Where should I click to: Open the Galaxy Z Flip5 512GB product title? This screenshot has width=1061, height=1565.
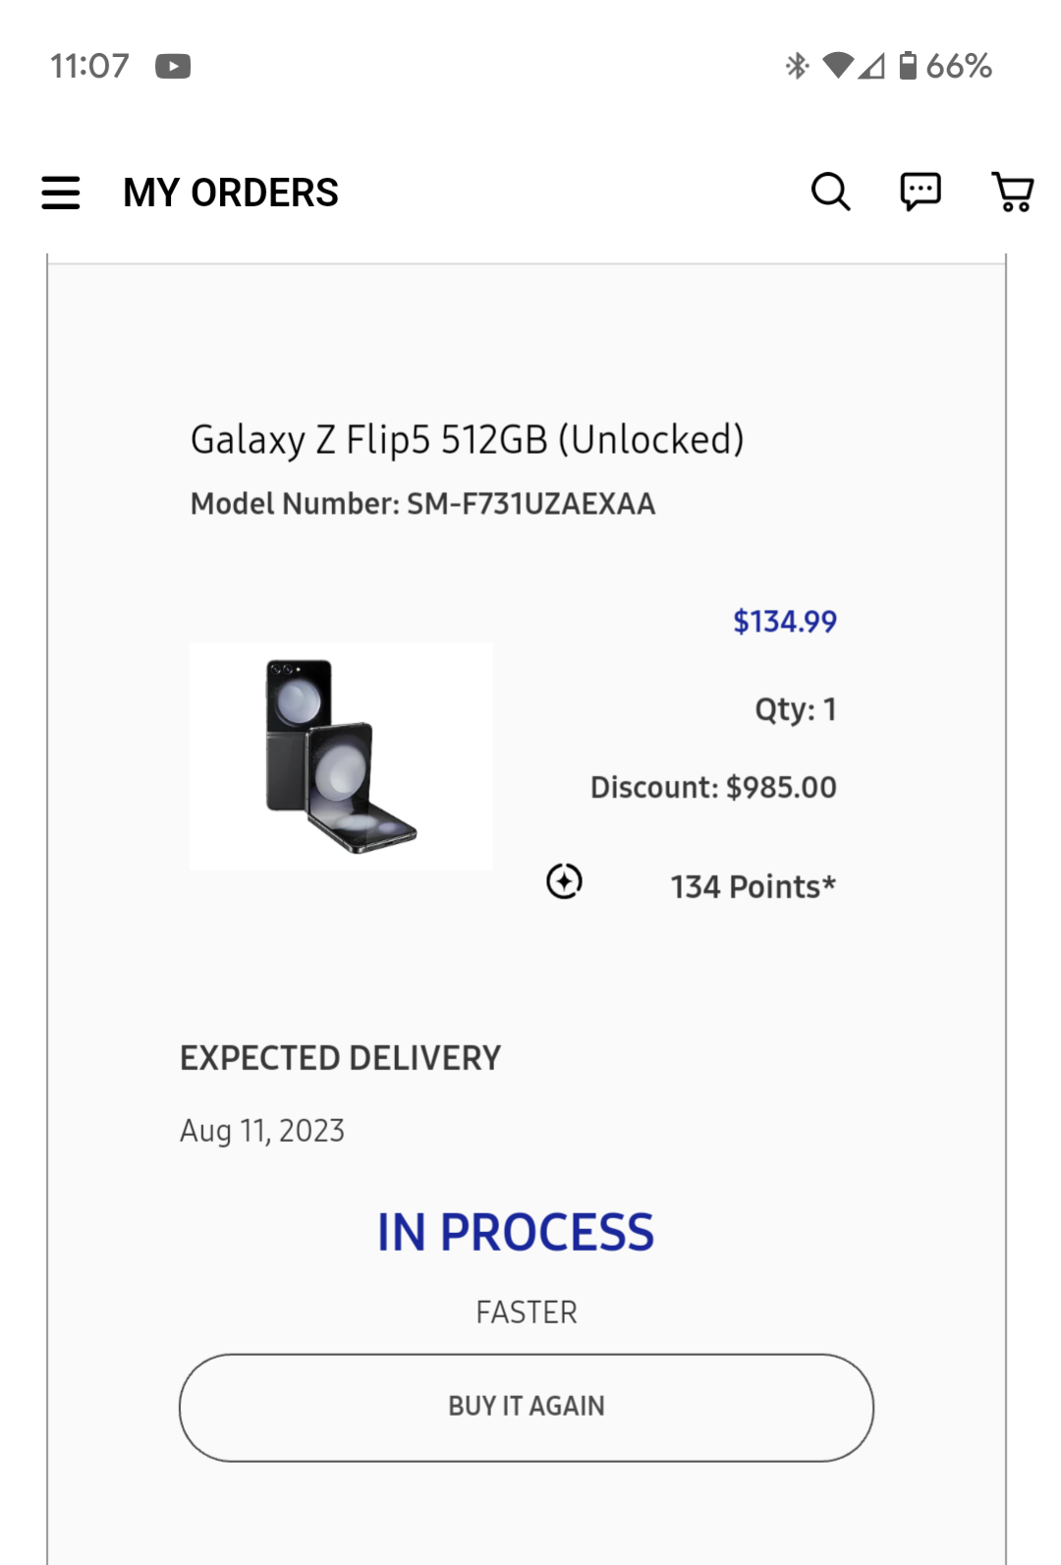tap(467, 440)
